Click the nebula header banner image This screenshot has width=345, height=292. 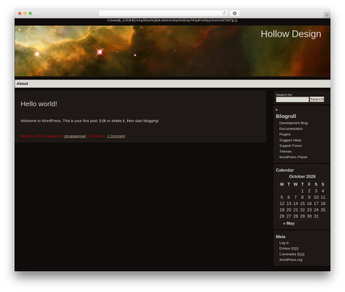pyautogui.click(x=172, y=51)
